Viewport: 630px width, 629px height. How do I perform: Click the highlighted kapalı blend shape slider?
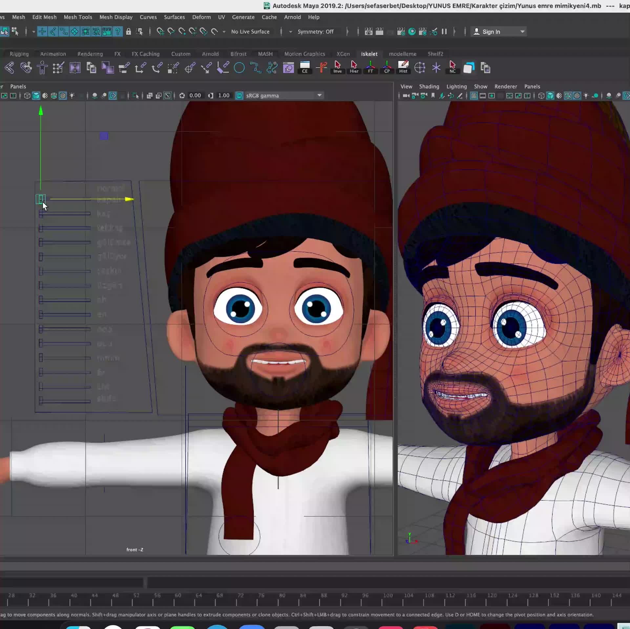pyautogui.click(x=41, y=199)
